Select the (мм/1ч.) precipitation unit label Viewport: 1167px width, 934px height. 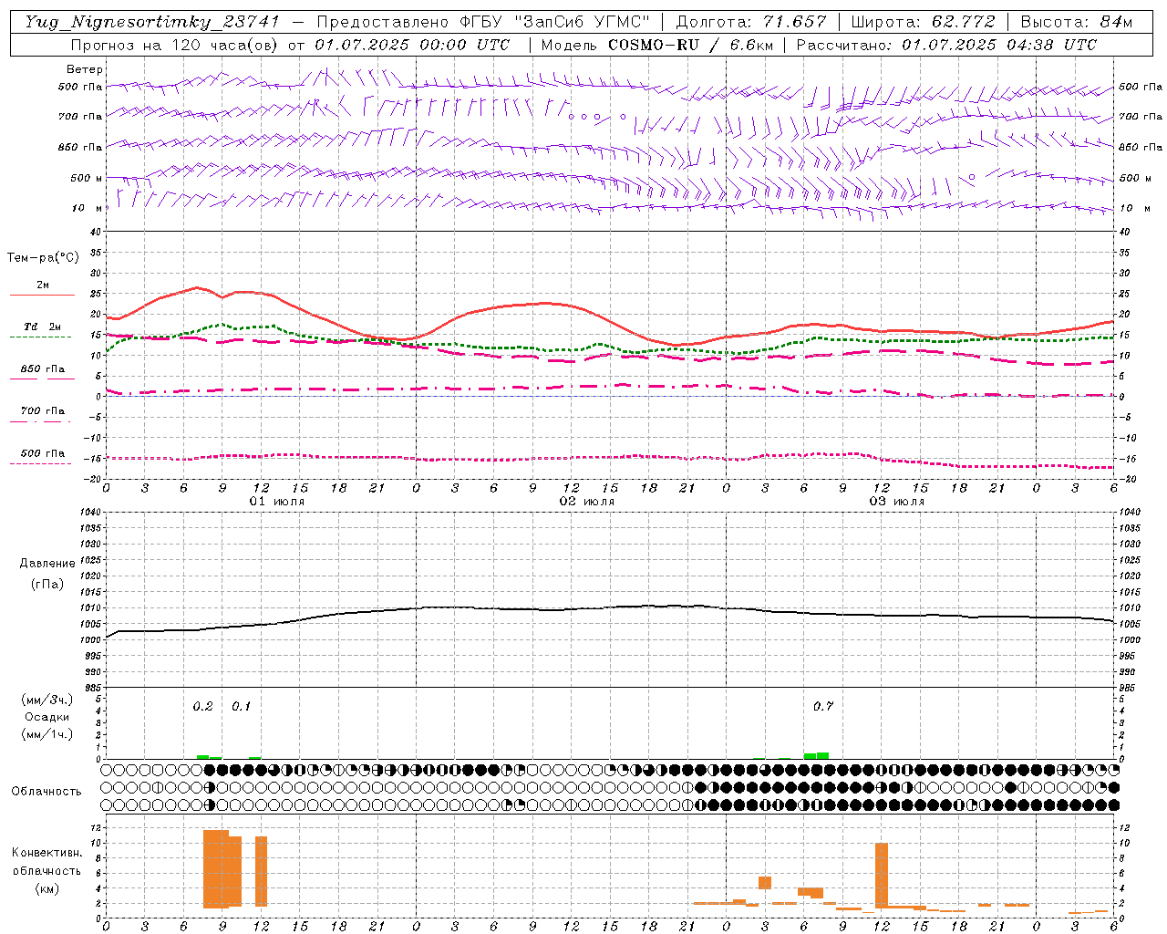click(47, 734)
